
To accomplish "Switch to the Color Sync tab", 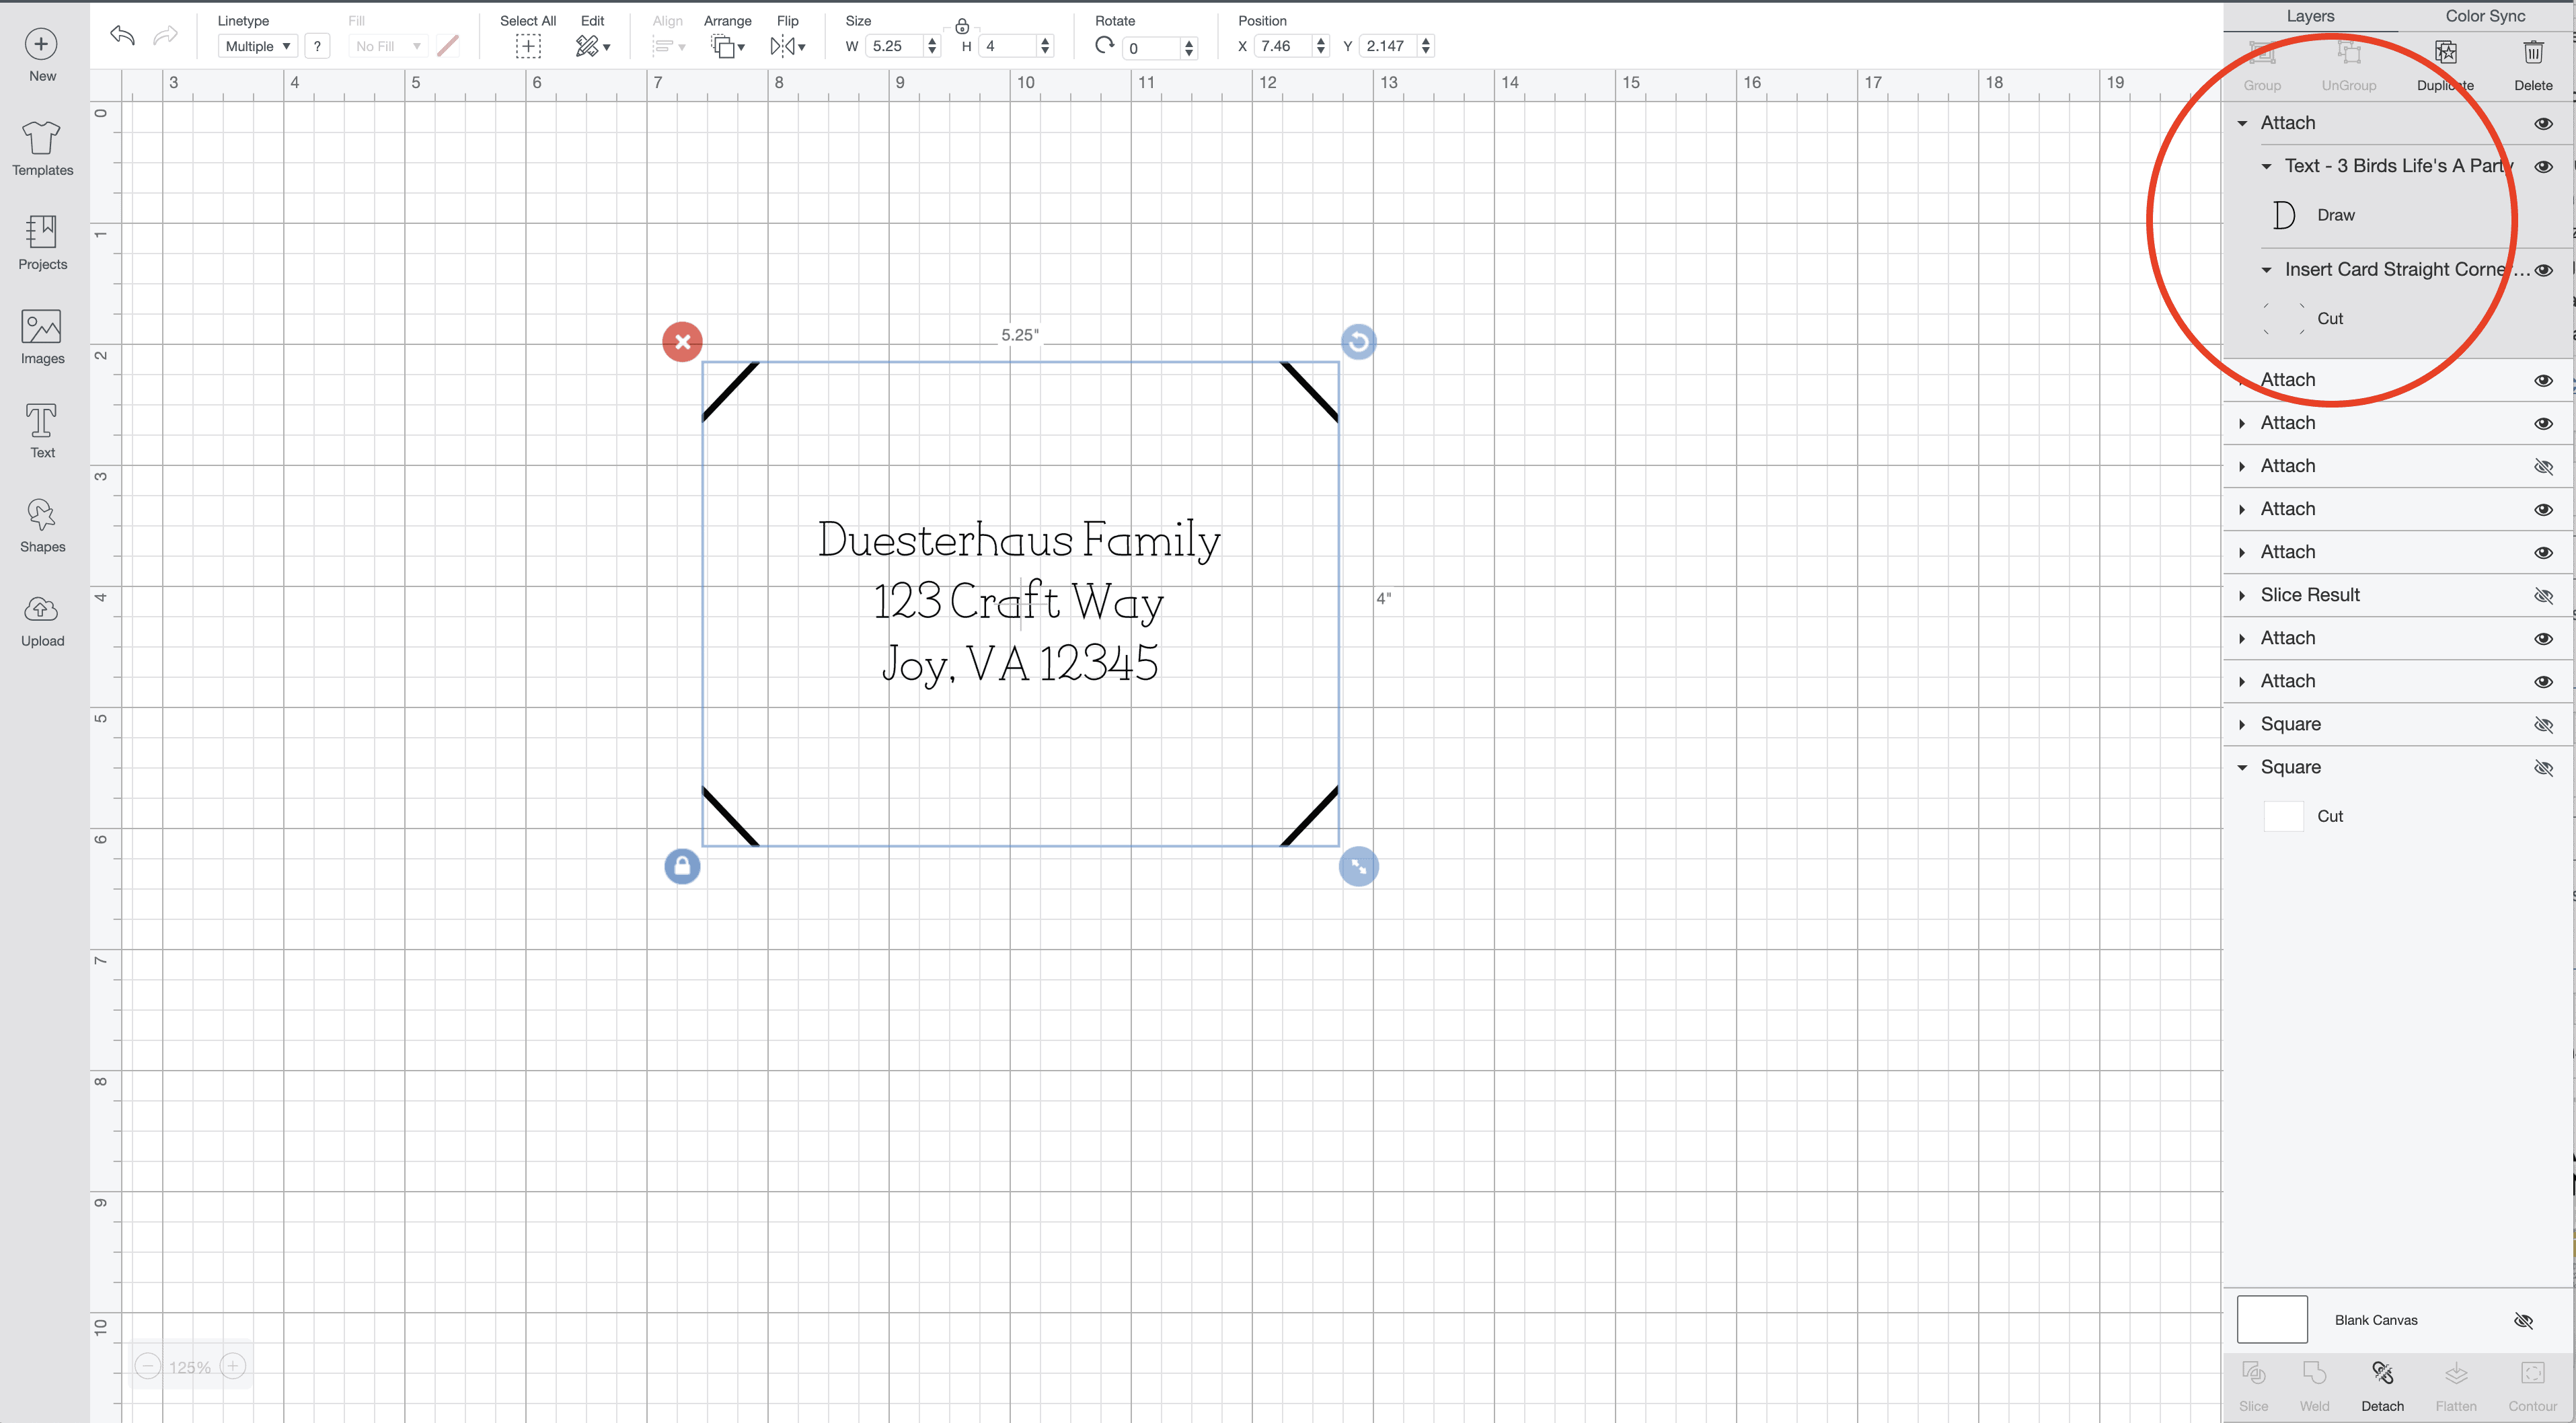I will point(2485,16).
